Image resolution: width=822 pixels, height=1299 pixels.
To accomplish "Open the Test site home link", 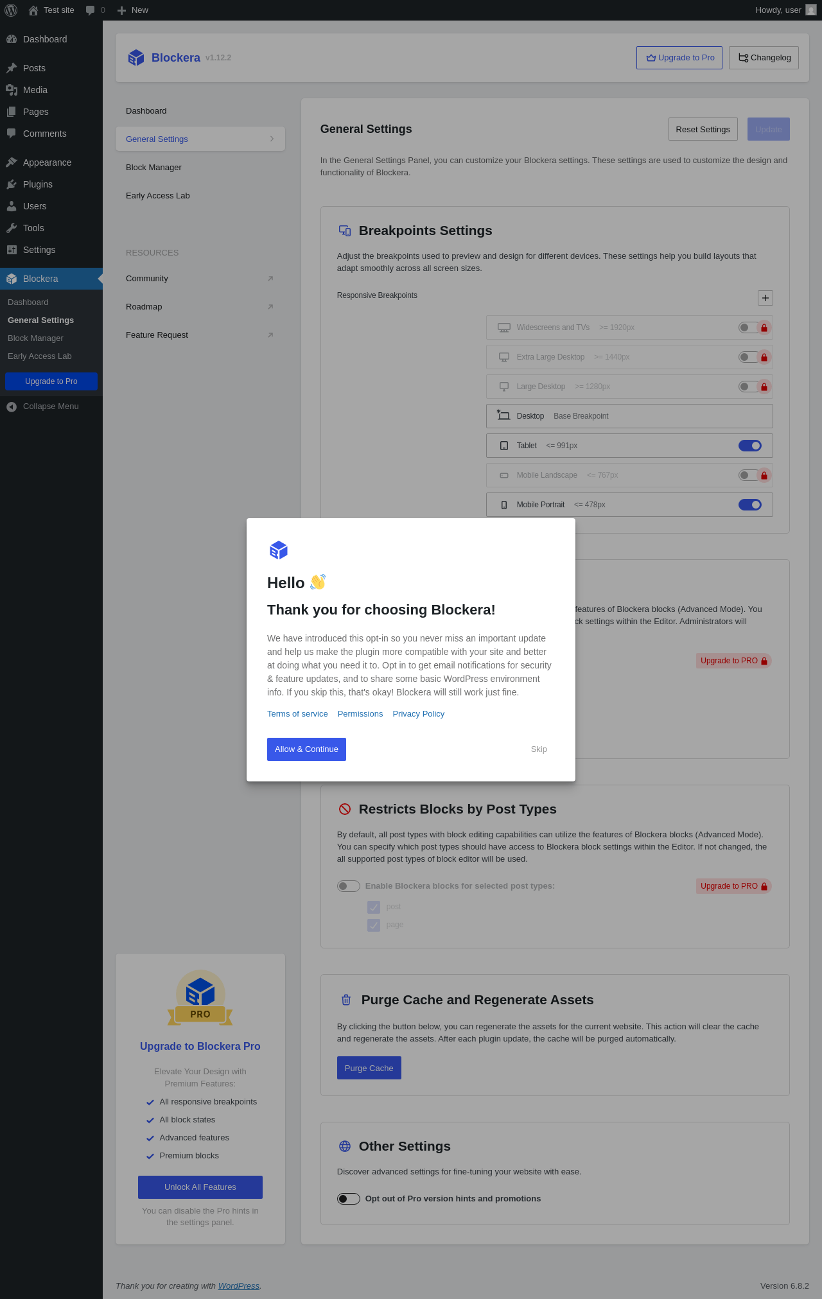I will 51,10.
